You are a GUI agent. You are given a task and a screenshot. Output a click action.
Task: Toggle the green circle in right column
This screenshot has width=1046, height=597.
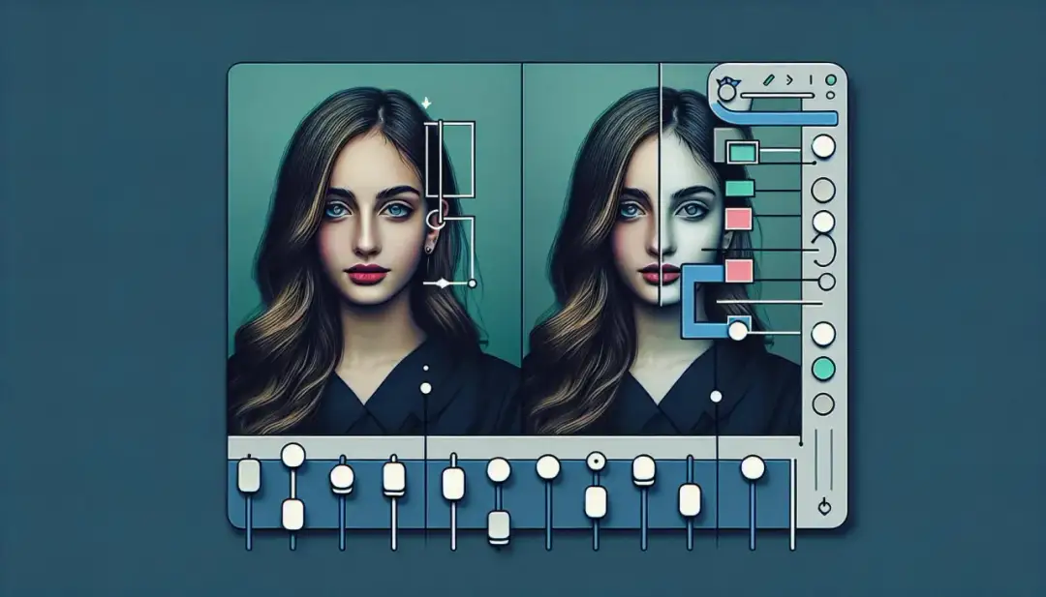(823, 368)
